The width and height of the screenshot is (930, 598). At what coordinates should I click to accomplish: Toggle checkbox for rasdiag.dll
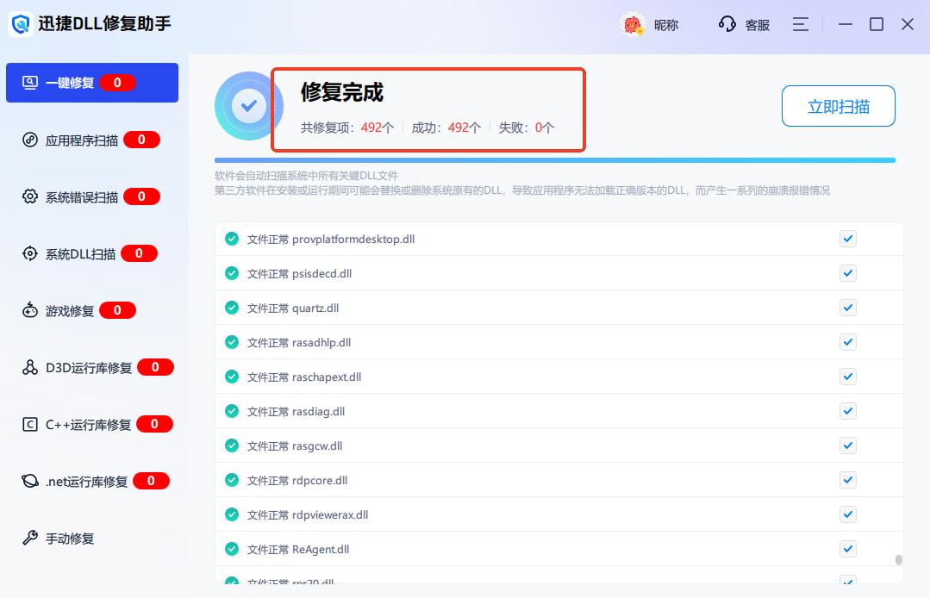848,411
